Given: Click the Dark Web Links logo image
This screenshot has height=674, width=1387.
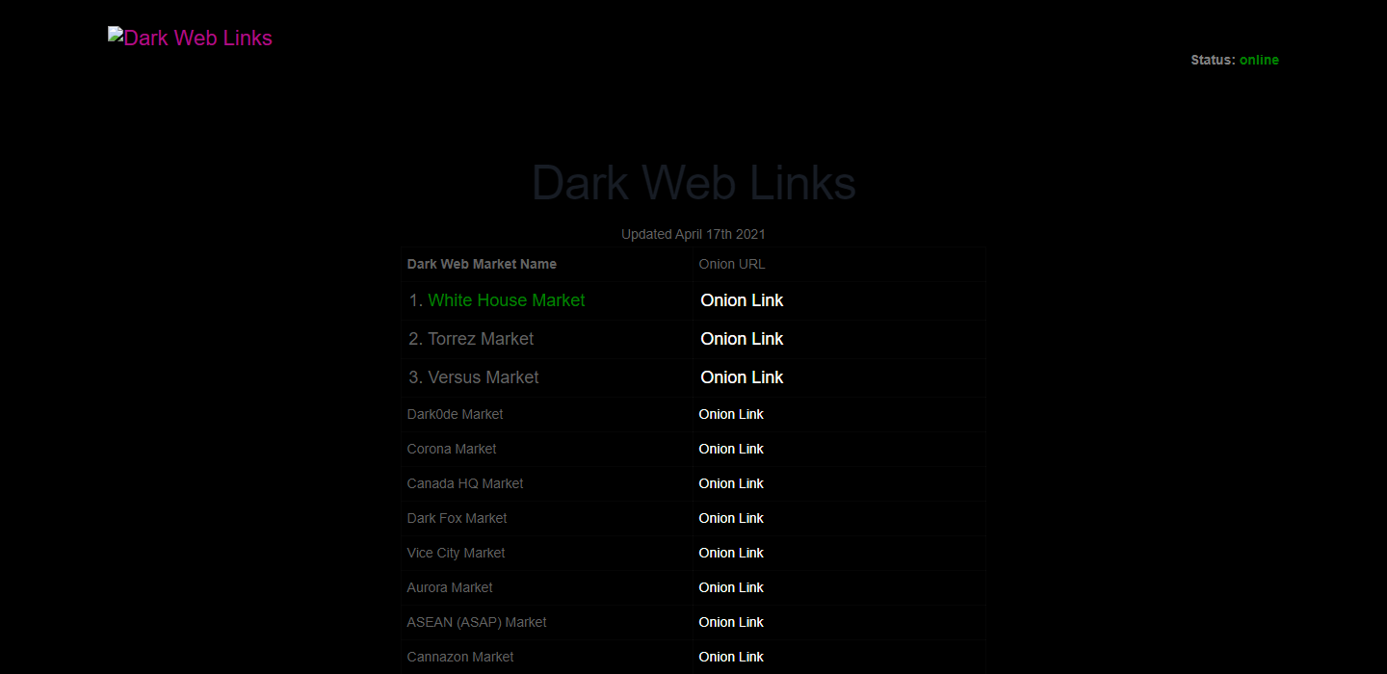Looking at the screenshot, I should [190, 39].
